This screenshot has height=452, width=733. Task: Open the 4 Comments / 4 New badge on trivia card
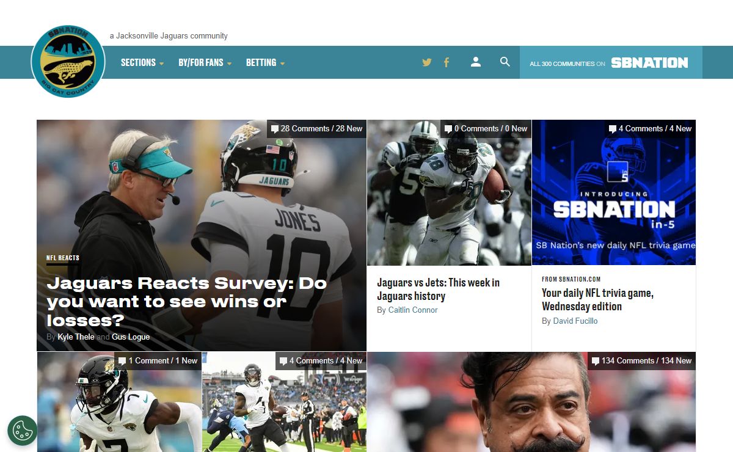(650, 129)
